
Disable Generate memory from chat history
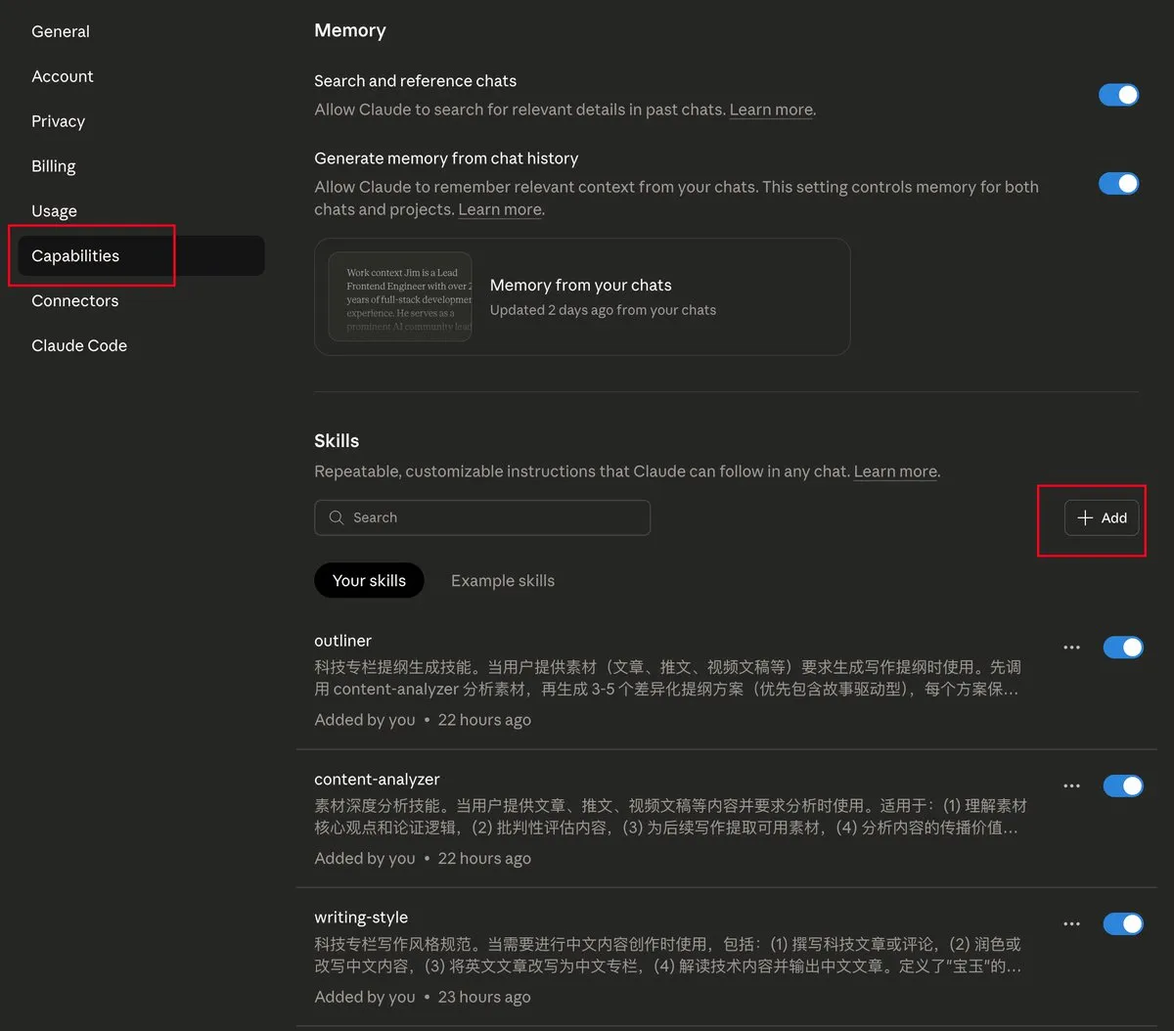point(1118,183)
